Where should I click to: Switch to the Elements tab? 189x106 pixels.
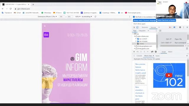(145, 27)
